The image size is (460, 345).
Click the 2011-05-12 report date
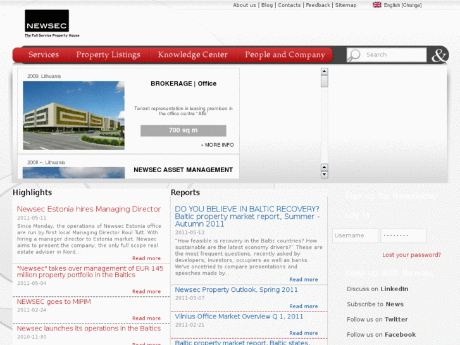coord(190,232)
